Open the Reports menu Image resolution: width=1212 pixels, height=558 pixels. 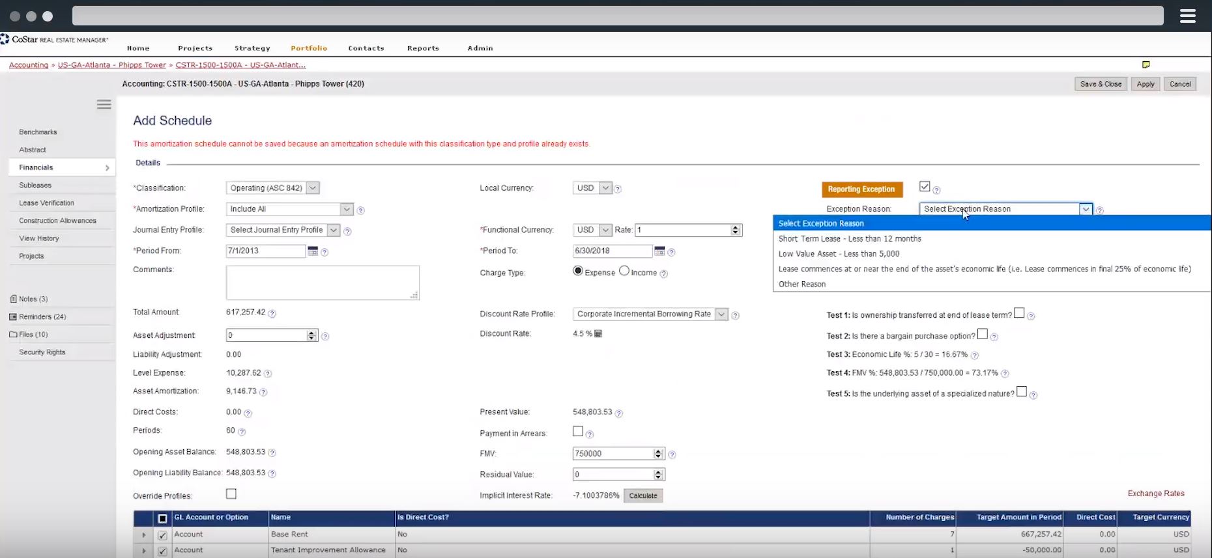424,48
